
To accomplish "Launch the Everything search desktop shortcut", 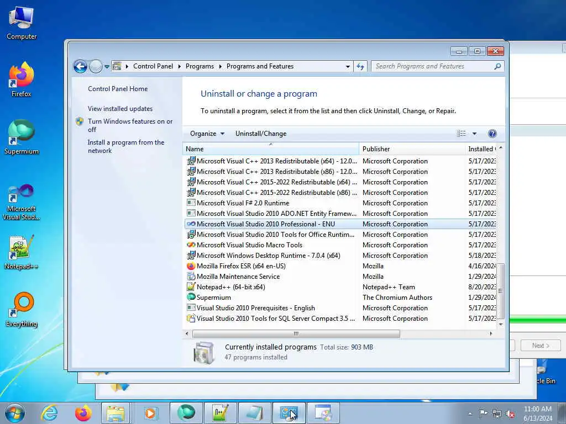I will click(x=22, y=309).
